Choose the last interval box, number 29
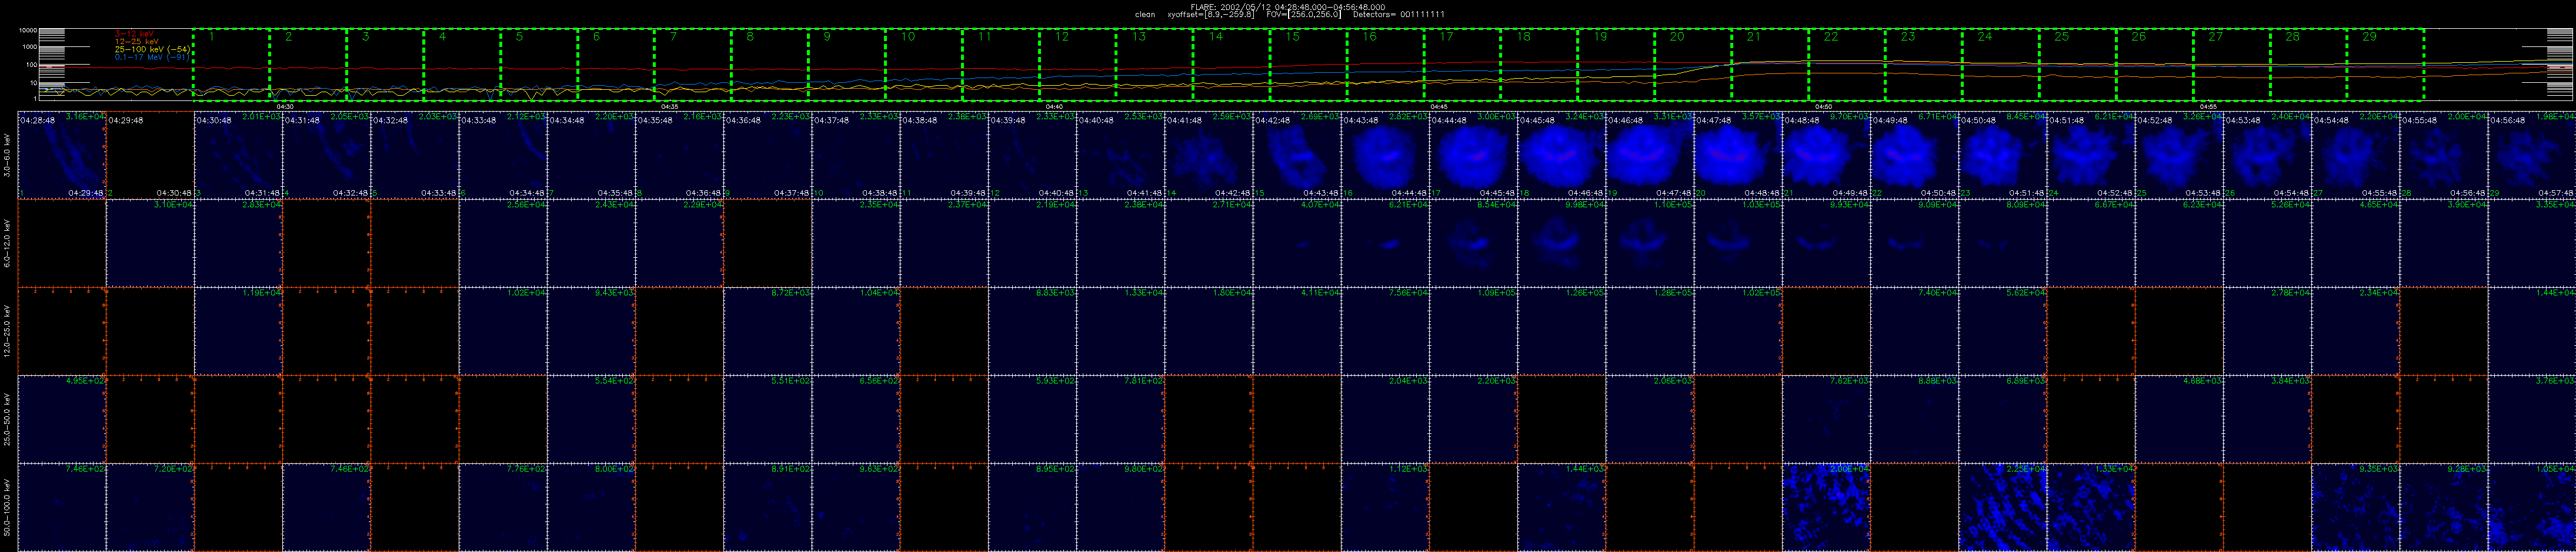 (2387, 64)
